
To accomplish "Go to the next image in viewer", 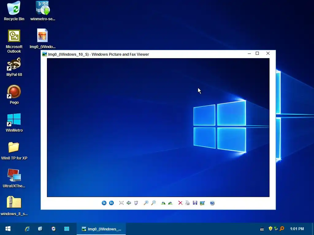I will pyautogui.click(x=111, y=203).
